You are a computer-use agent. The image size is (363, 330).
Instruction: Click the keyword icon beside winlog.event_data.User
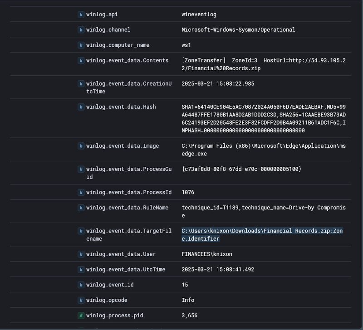click(81, 254)
